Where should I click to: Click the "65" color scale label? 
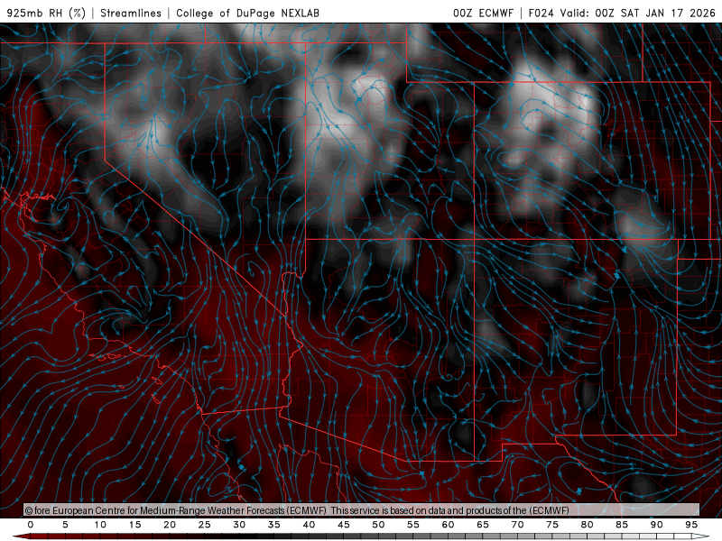pos(483,525)
